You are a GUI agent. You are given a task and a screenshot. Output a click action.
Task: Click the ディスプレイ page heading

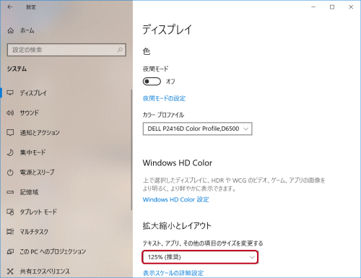168,30
